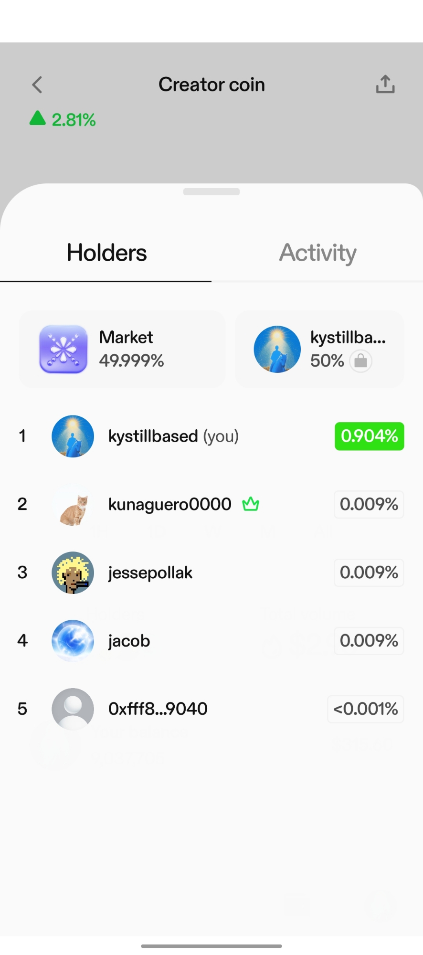This screenshot has height=955, width=423.
Task: Open jessepollak's pixel avatar
Action: 73,573
